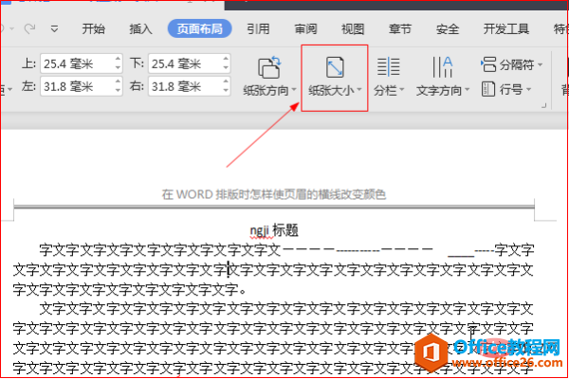The width and height of the screenshot is (569, 379).
Task: Click the 标题 heading in the document
Action: [284, 230]
